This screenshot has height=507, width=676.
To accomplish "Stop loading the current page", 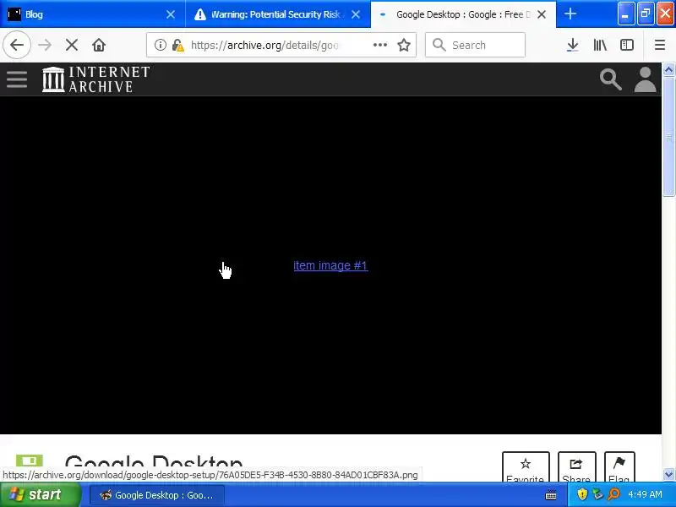I will click(x=72, y=45).
